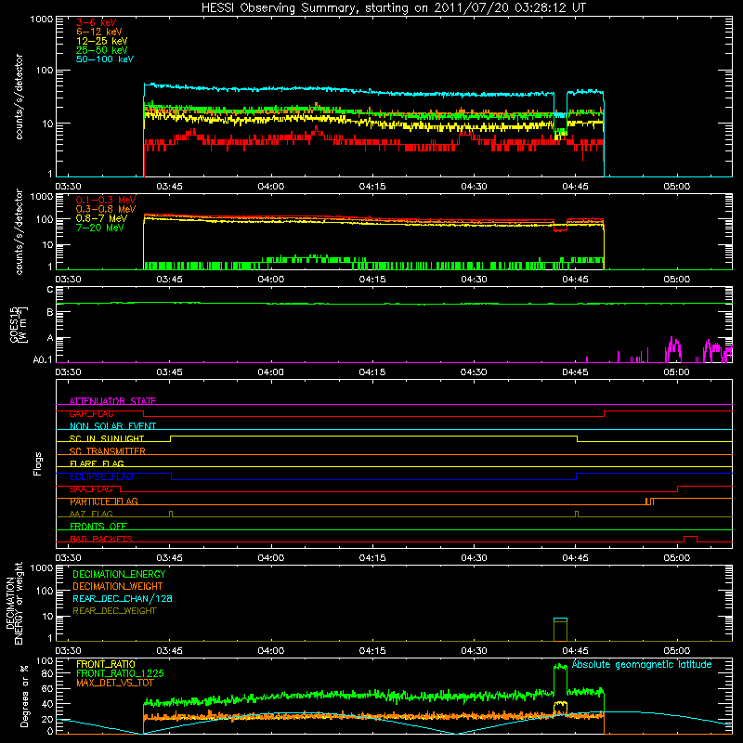743x743 pixels.
Task: Select the SC_TRANSMITTER flag label
Action: click(x=108, y=451)
